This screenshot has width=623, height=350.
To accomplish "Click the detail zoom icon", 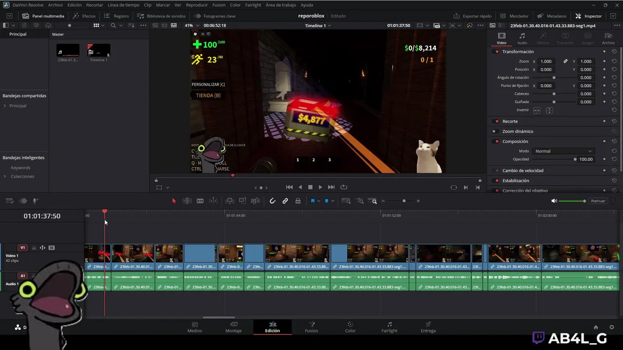I will tap(360, 201).
